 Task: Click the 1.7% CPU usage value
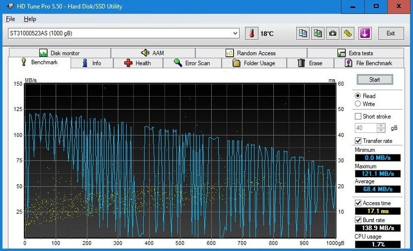pos(378,245)
